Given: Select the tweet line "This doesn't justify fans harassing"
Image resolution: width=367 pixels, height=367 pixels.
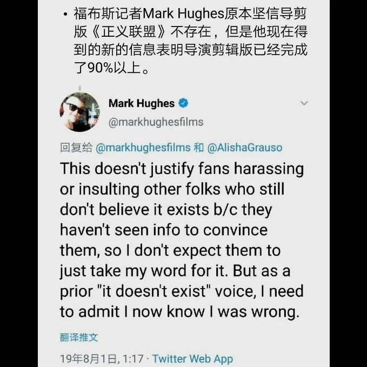Looking at the screenshot, I should 182,169.
